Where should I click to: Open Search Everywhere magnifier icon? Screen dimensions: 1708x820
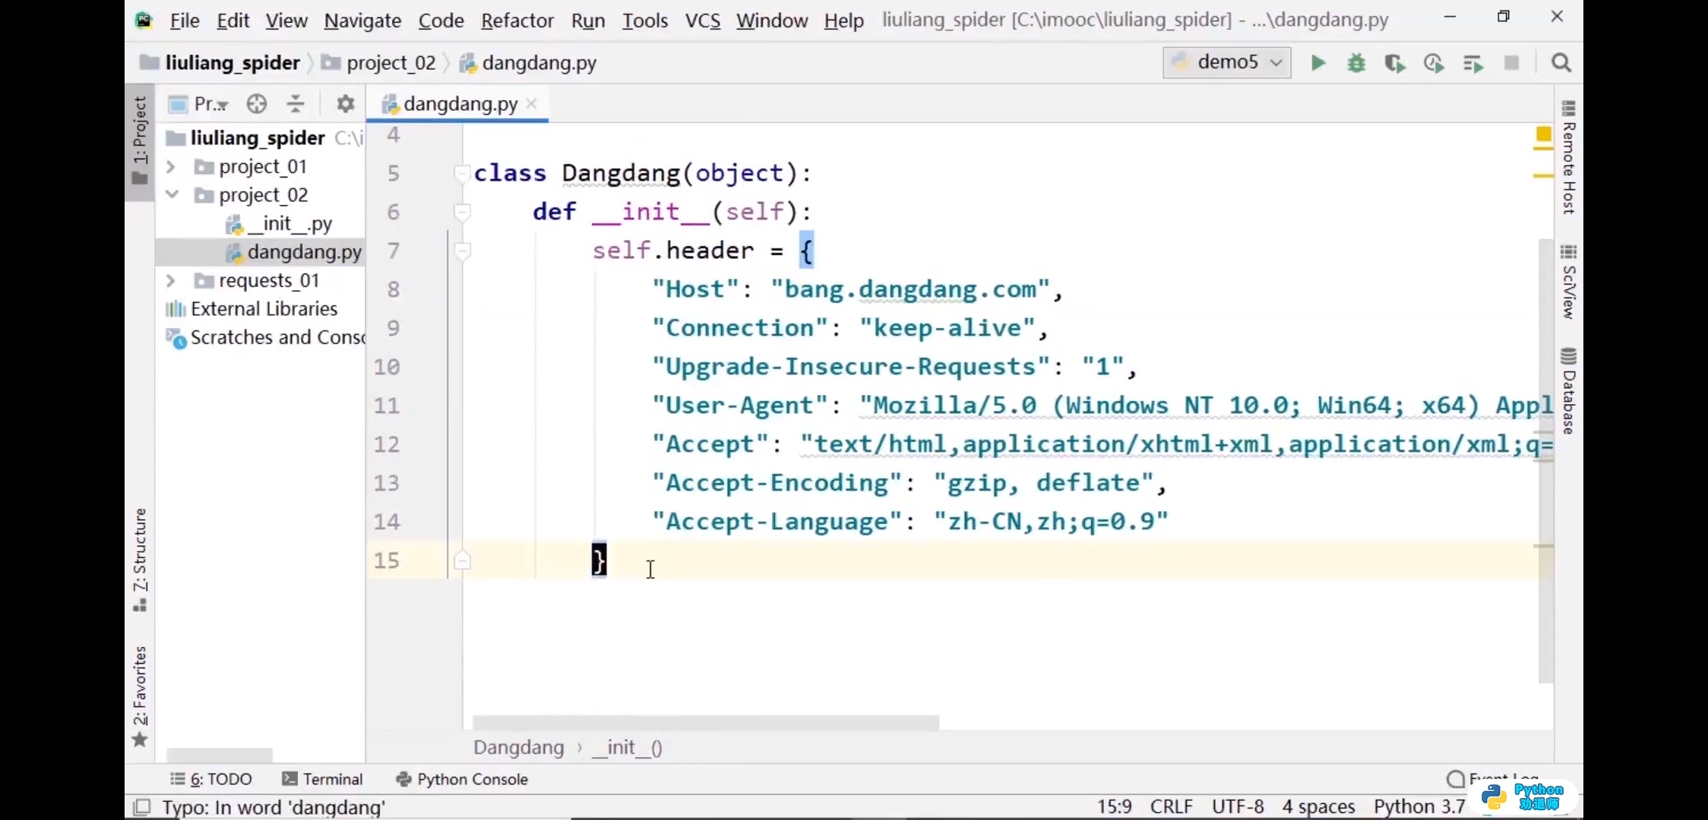[x=1561, y=63]
